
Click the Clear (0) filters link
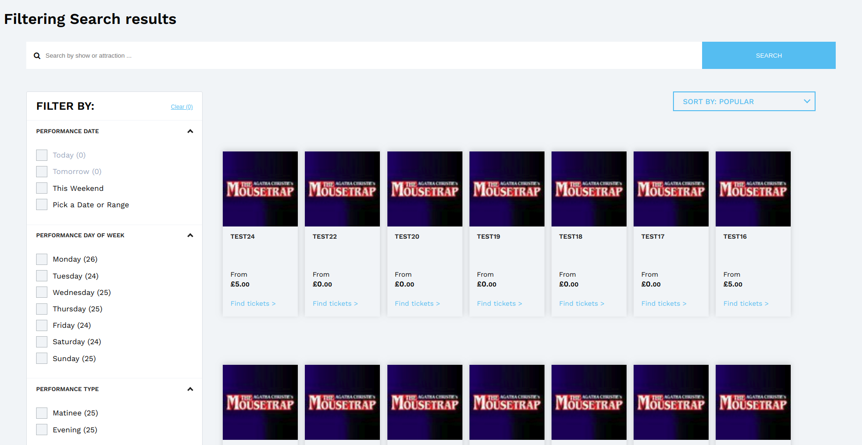(181, 107)
